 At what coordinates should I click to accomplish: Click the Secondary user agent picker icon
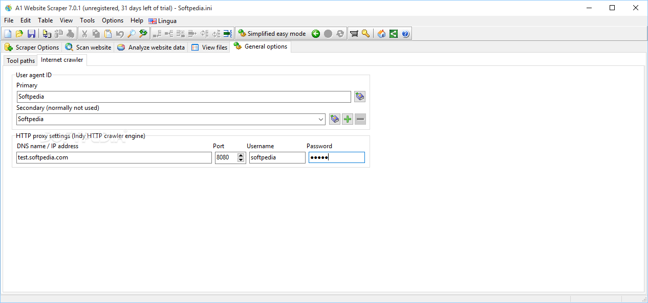click(335, 119)
